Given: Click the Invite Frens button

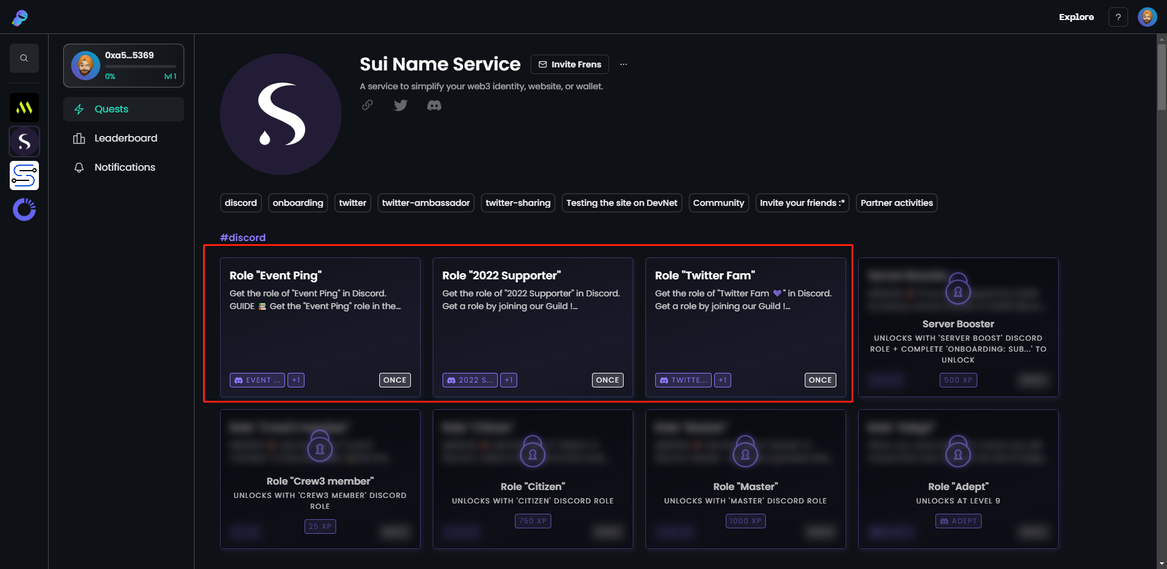Looking at the screenshot, I should click(x=570, y=64).
